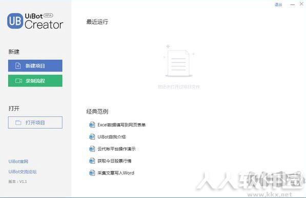
Task: Open the UiBot自我介绍 example
Action: [x=111, y=137]
